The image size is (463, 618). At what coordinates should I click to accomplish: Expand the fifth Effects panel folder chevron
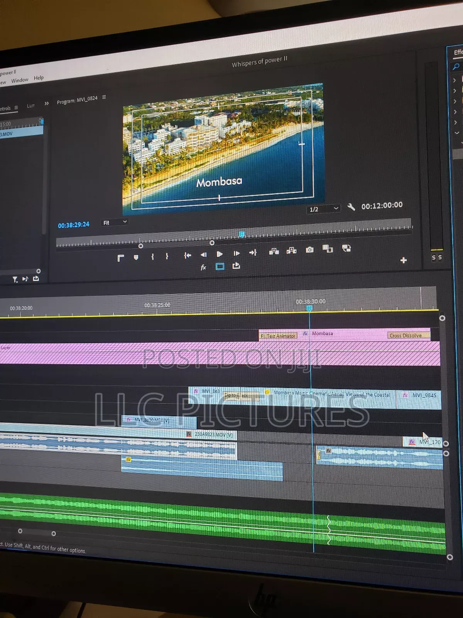(456, 122)
